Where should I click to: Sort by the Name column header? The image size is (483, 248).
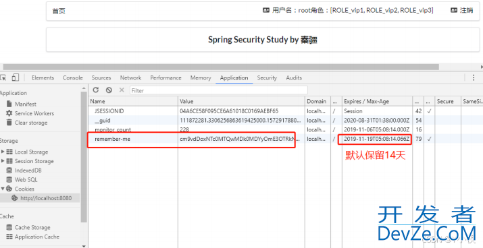click(x=133, y=101)
